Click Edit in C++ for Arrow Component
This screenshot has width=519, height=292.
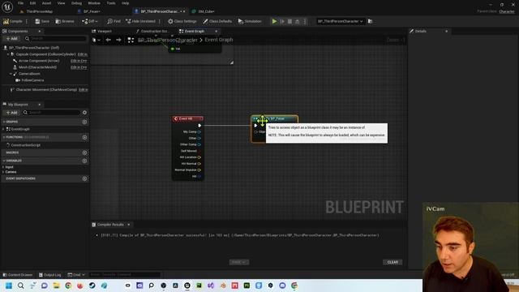(x=79, y=61)
